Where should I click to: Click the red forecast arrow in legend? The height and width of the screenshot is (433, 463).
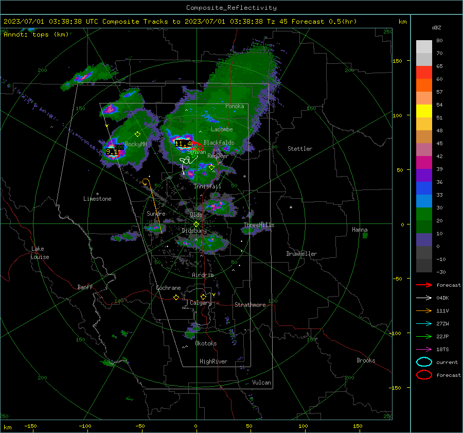click(424, 285)
